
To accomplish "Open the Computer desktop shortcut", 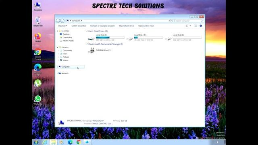I will tap(37, 6).
